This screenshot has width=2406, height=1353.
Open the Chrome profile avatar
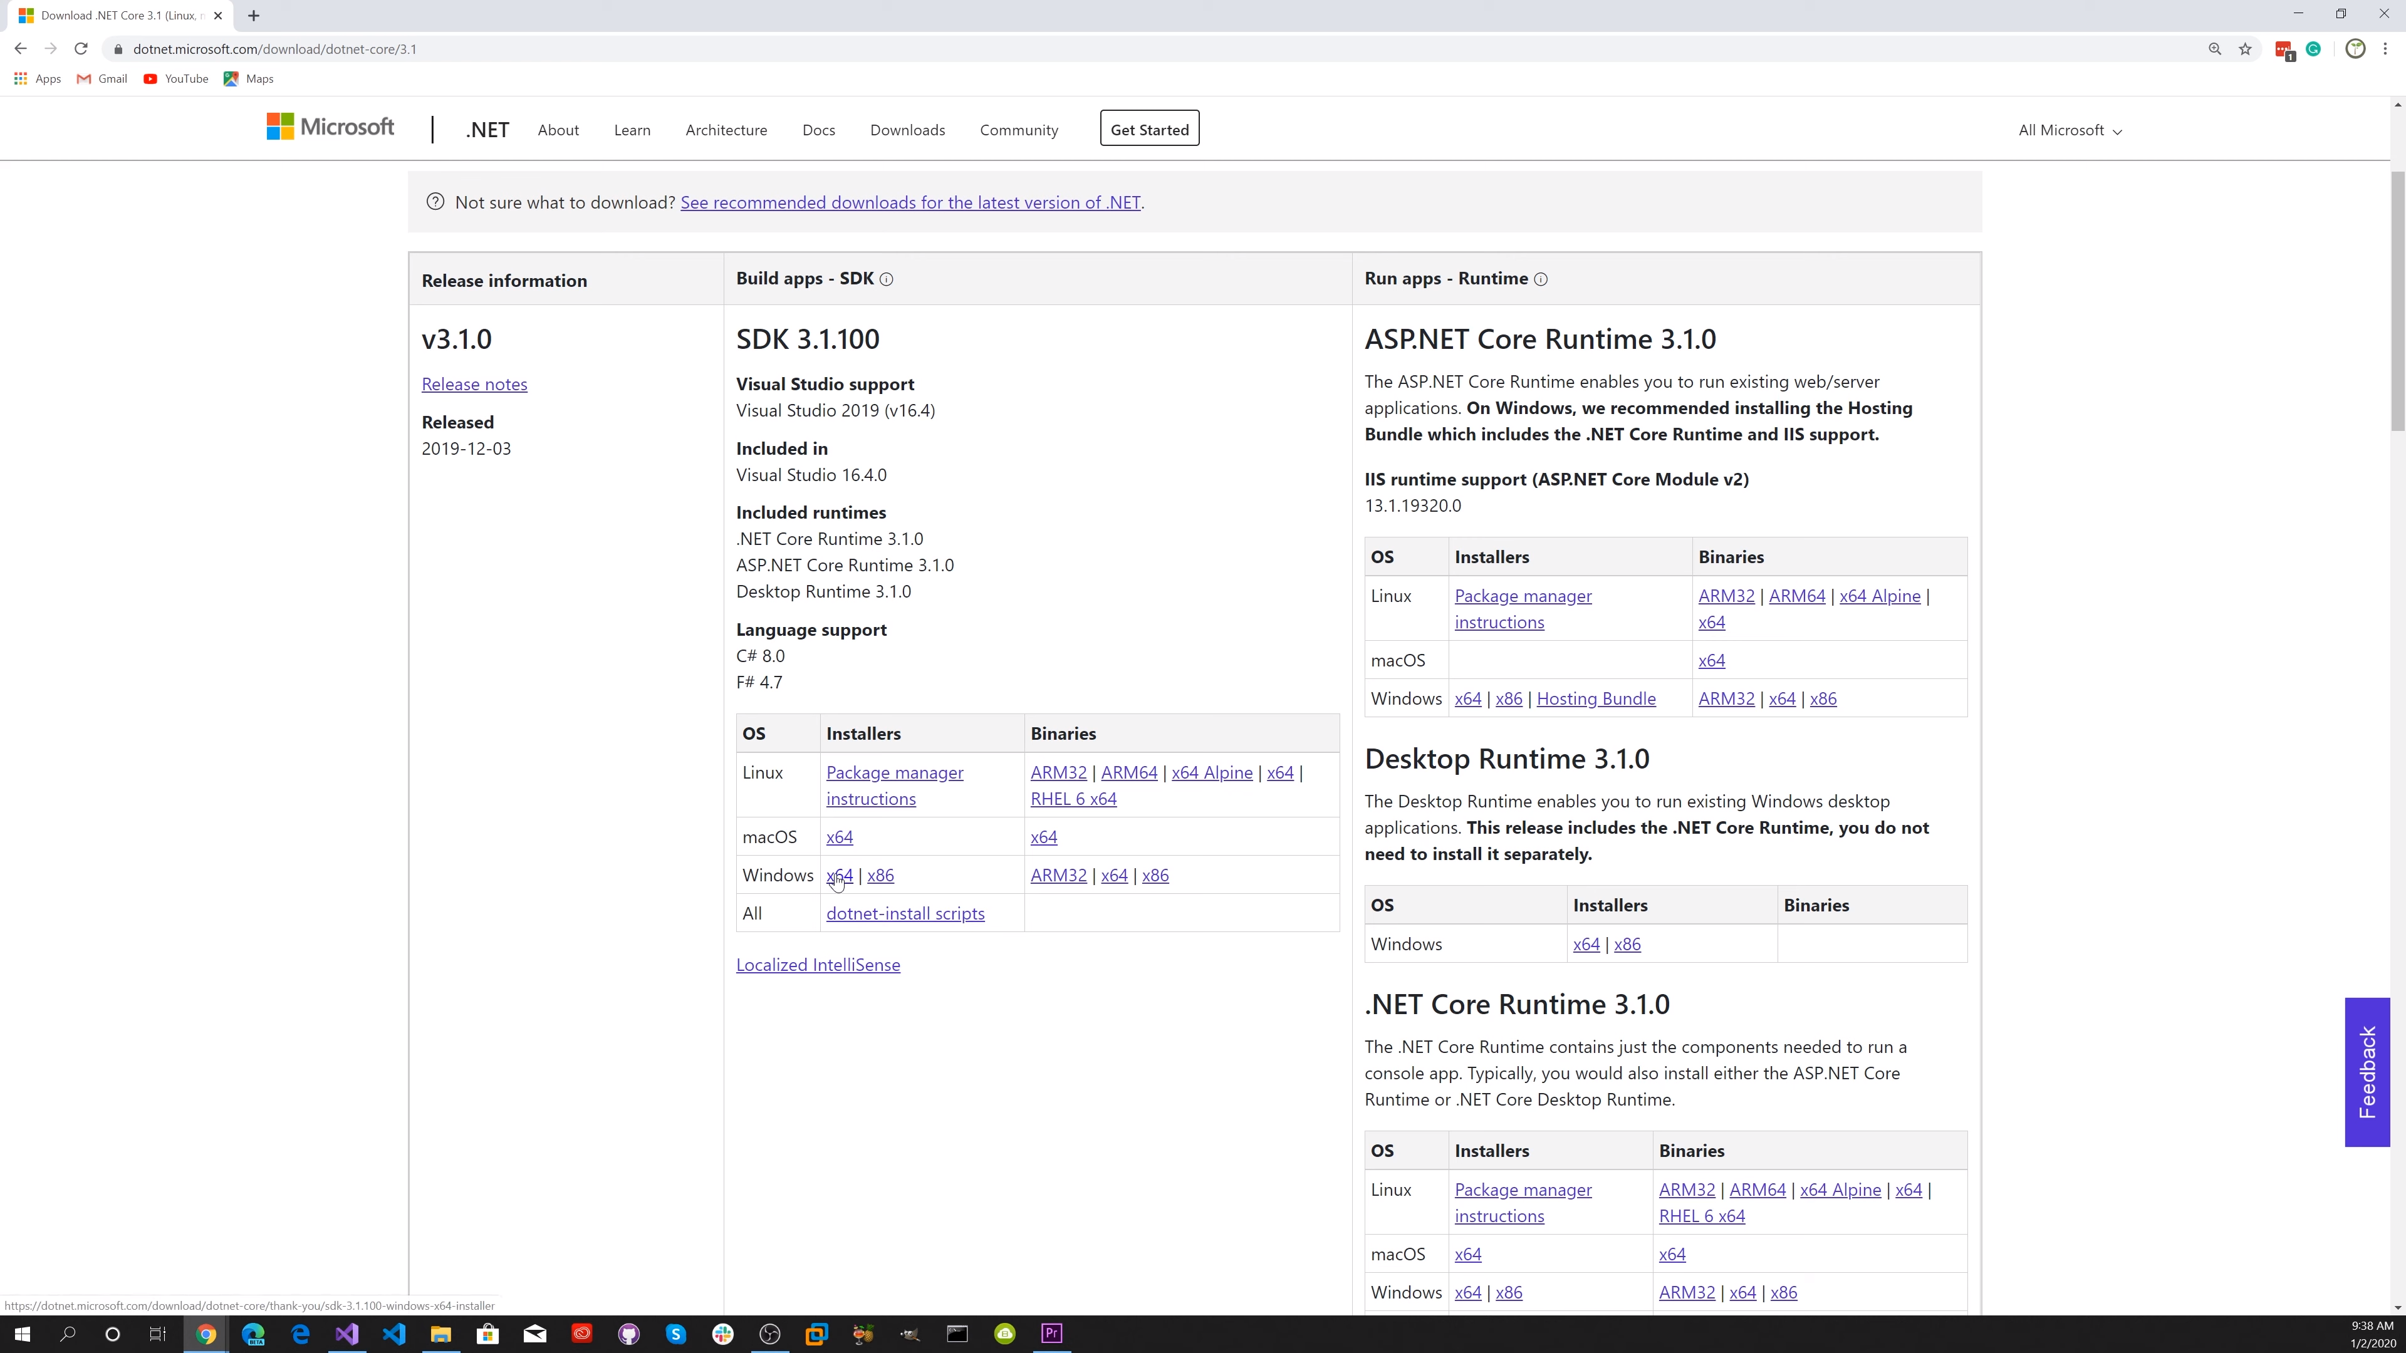tap(2356, 49)
